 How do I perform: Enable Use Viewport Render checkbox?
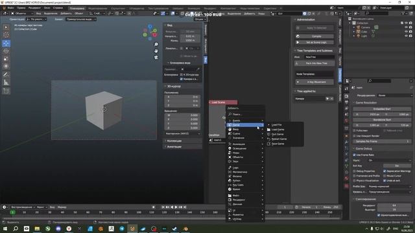click(x=355, y=136)
